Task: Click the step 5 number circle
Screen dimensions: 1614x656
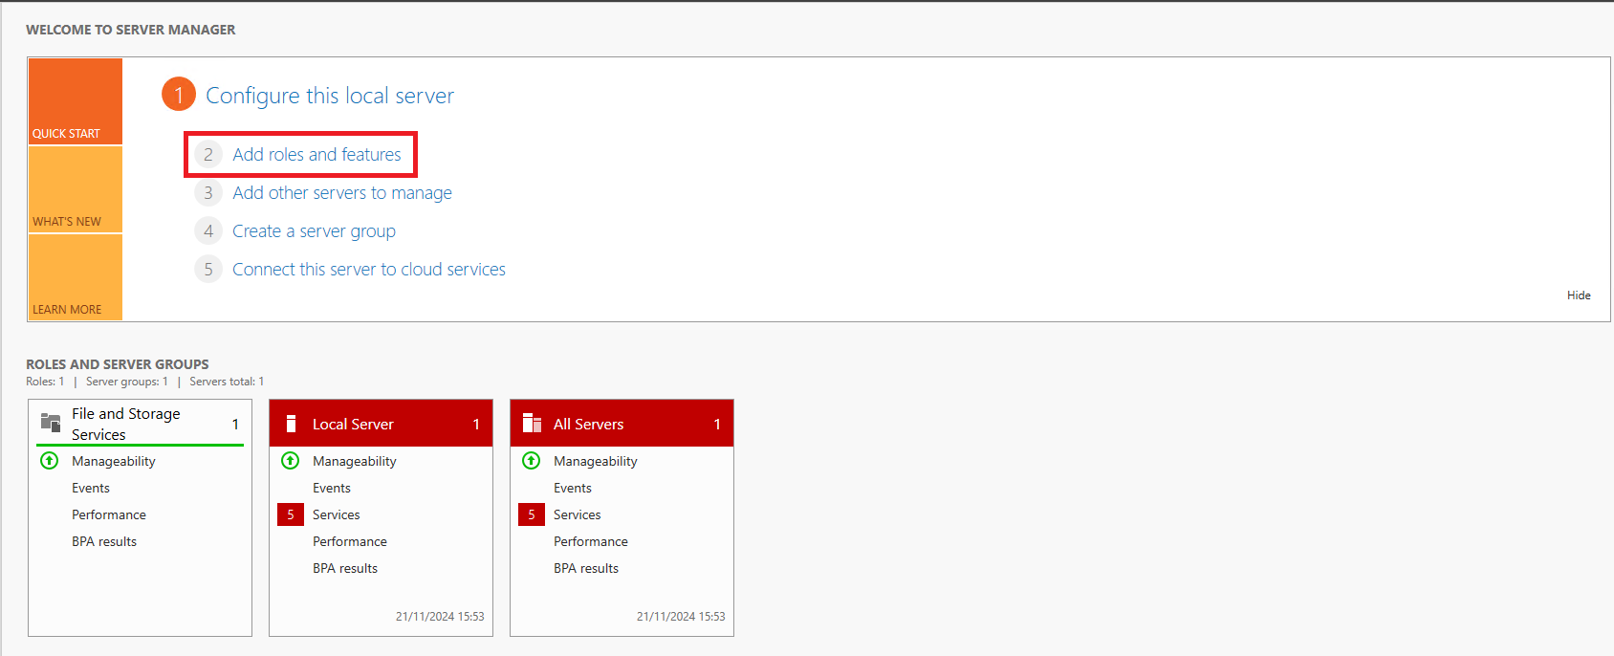Action: click(208, 270)
